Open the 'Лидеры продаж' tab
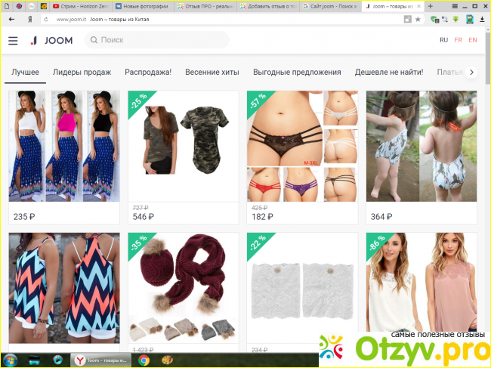This screenshot has width=491, height=368. pyautogui.click(x=82, y=73)
